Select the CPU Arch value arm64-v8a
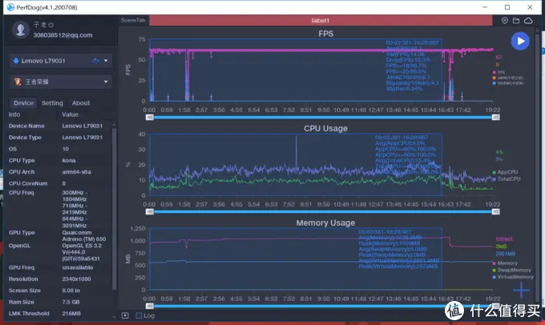 point(75,172)
